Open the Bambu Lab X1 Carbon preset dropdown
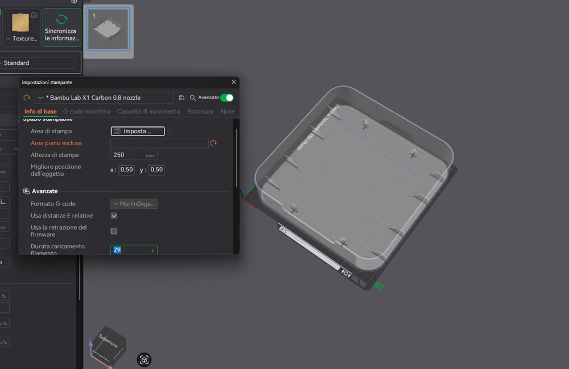This screenshot has height=369, width=569. tap(104, 98)
